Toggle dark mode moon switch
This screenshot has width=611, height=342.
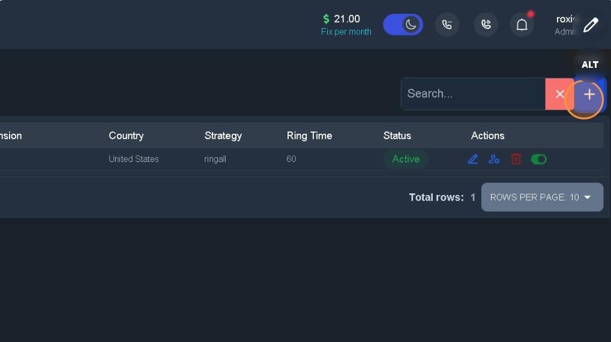point(403,25)
